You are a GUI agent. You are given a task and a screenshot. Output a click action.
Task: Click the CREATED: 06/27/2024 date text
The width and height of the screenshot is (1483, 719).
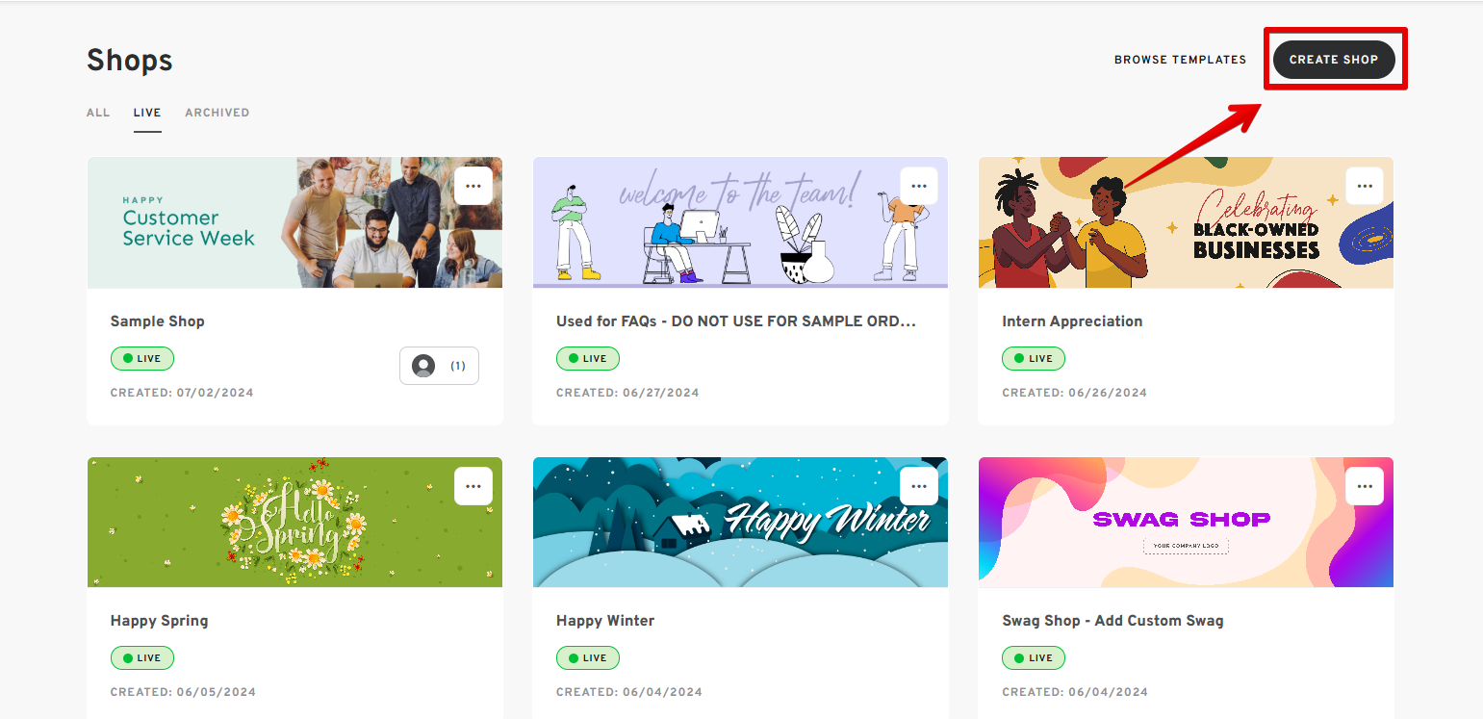627,393
